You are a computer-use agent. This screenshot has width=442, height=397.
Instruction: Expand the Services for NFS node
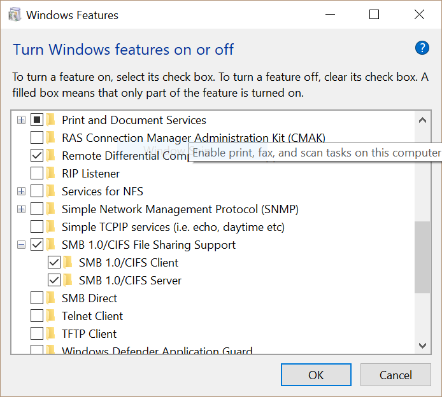21,192
